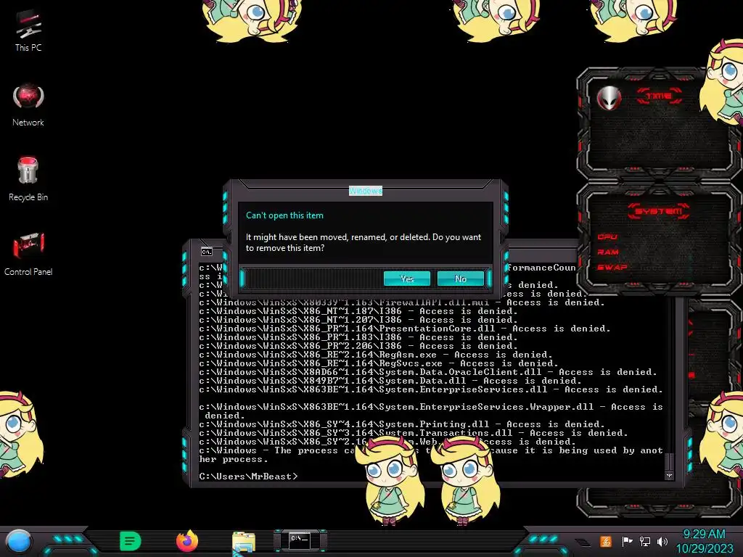The height and width of the screenshot is (557, 743).
Task: Click the SYSTEM label in the gadget
Action: pos(659,211)
